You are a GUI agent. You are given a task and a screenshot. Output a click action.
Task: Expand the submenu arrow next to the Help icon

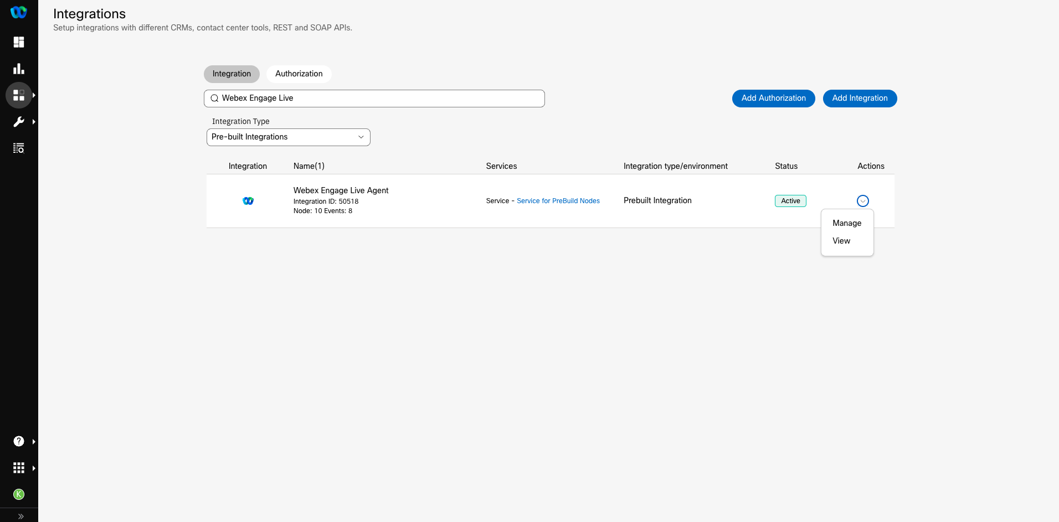pos(34,441)
